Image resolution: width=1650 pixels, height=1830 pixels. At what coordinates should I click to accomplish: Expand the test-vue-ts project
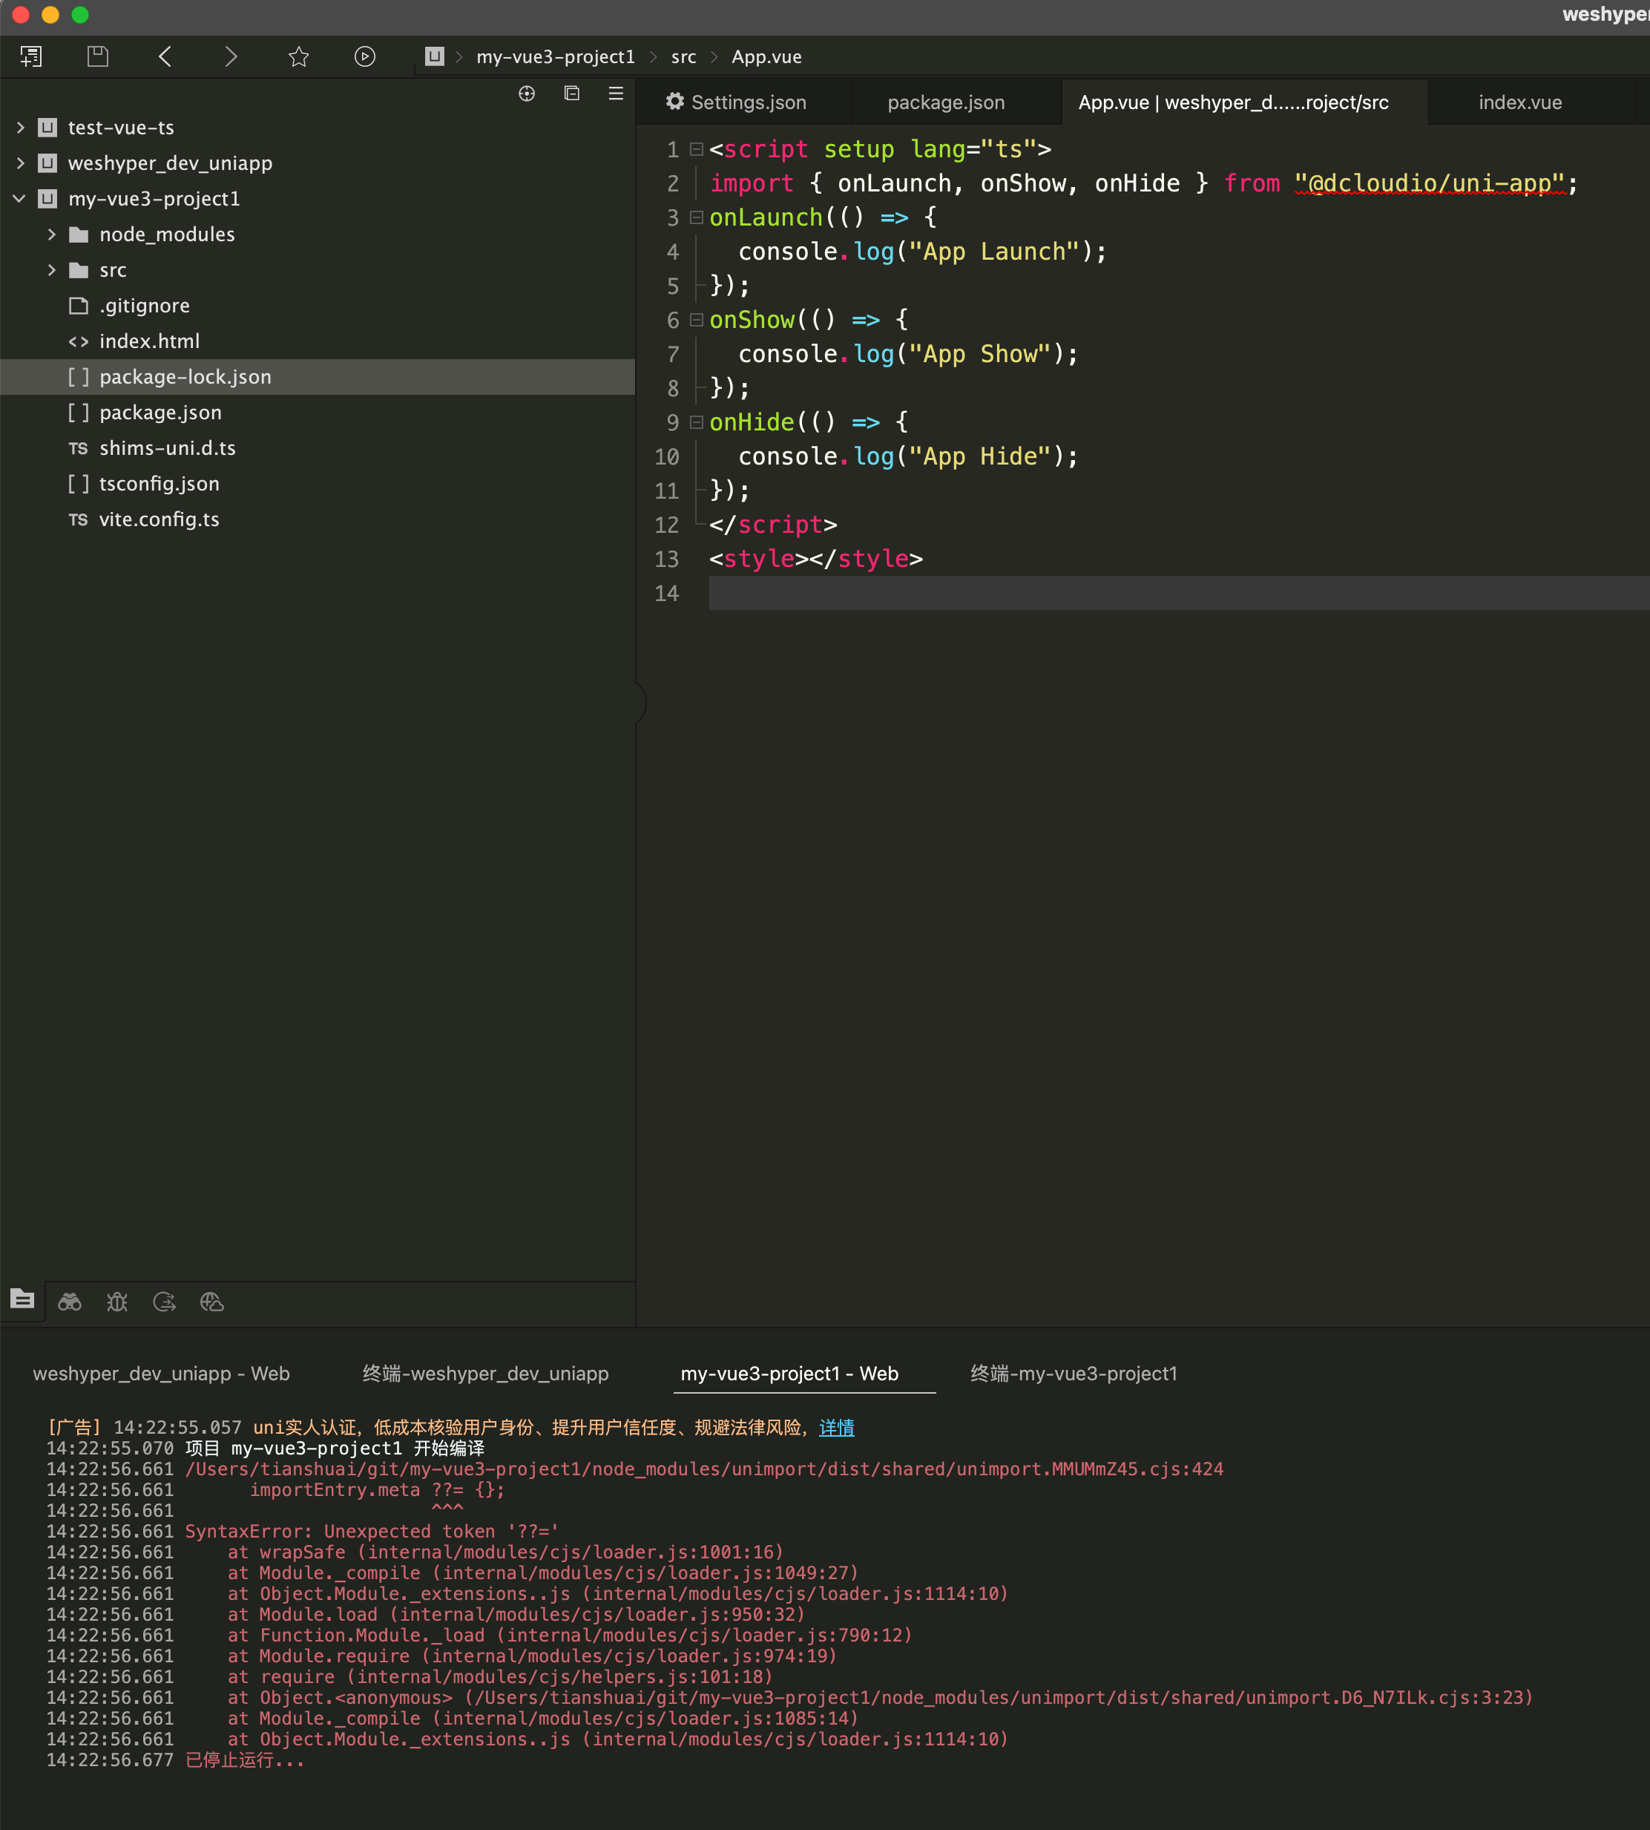[x=20, y=128]
